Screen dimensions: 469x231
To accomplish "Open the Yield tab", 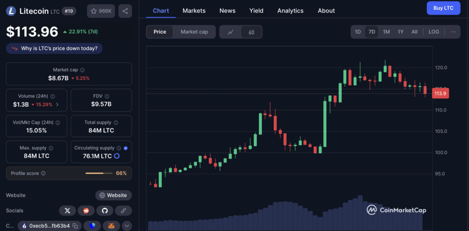I will (x=256, y=11).
